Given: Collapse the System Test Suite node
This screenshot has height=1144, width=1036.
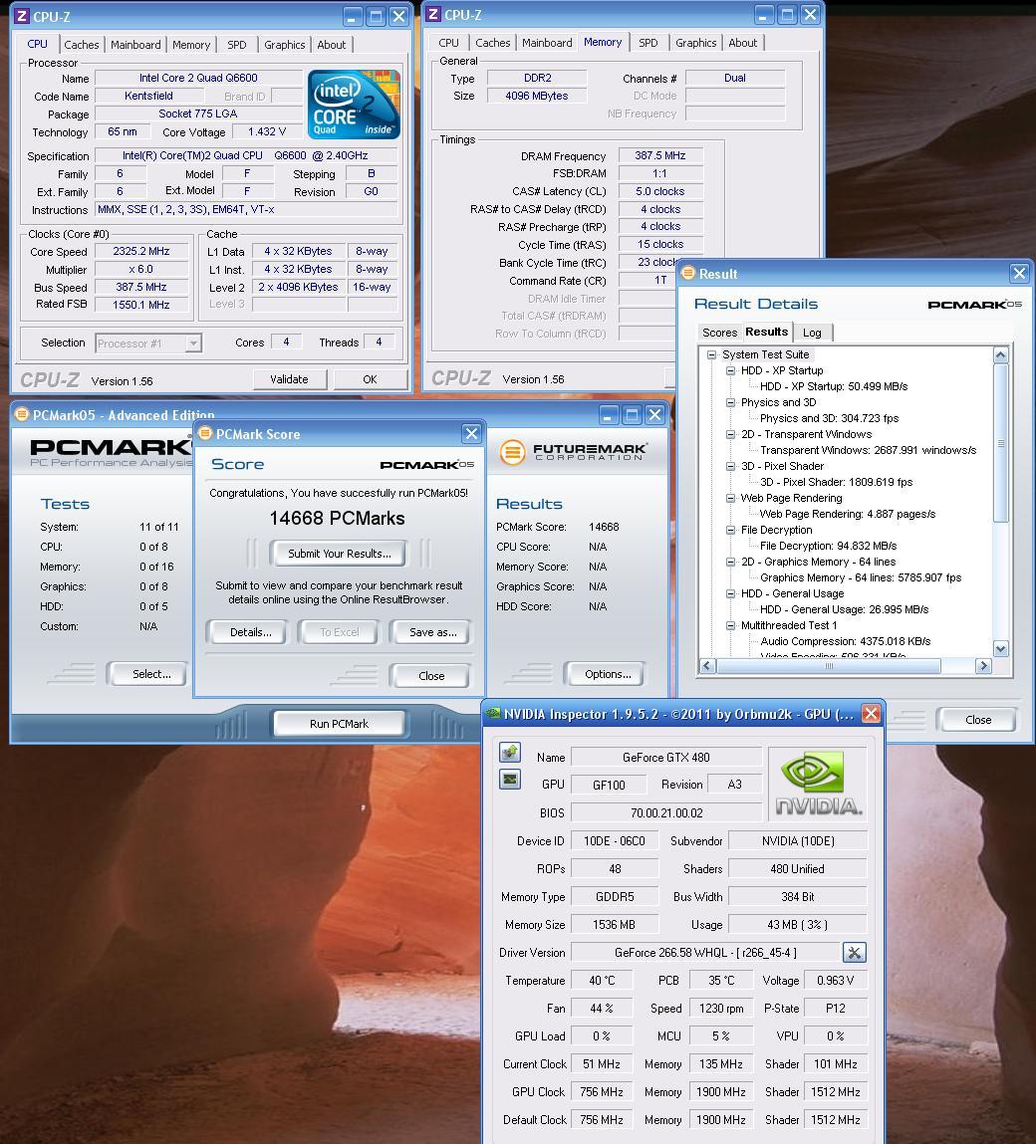Looking at the screenshot, I should pos(712,354).
